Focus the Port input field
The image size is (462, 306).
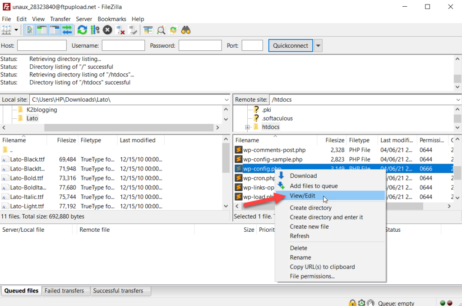click(252, 45)
